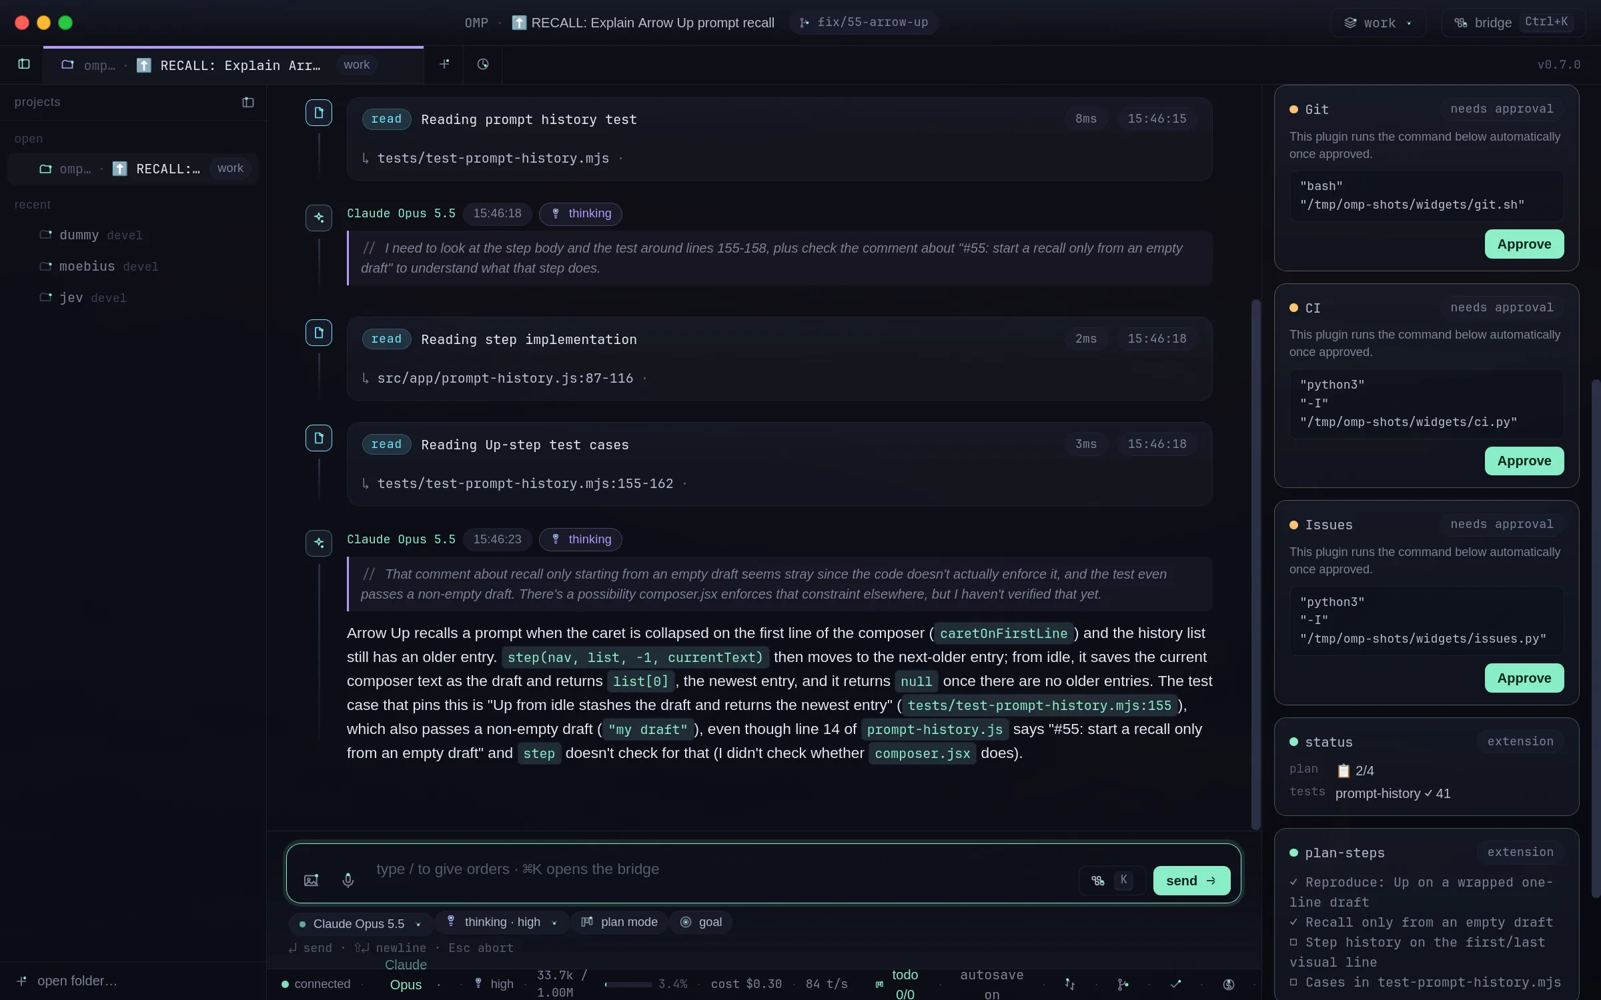Click sync arrows icon in status bar
This screenshot has width=1601, height=1000.
(x=1069, y=984)
